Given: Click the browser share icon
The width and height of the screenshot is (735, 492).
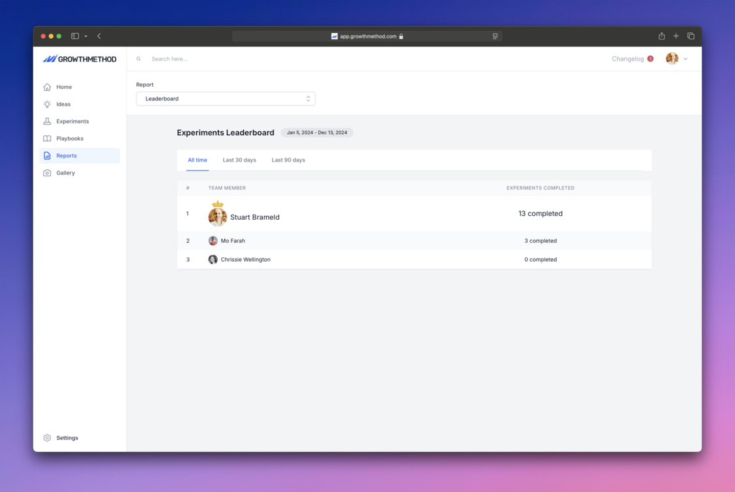Looking at the screenshot, I should tap(661, 36).
